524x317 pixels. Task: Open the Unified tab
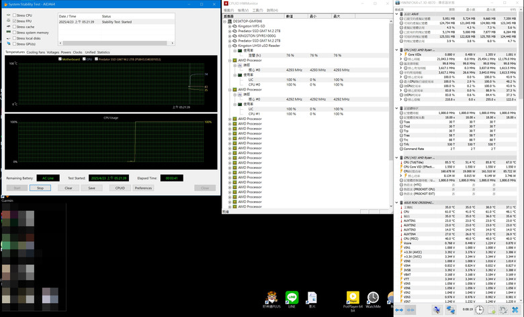[90, 52]
